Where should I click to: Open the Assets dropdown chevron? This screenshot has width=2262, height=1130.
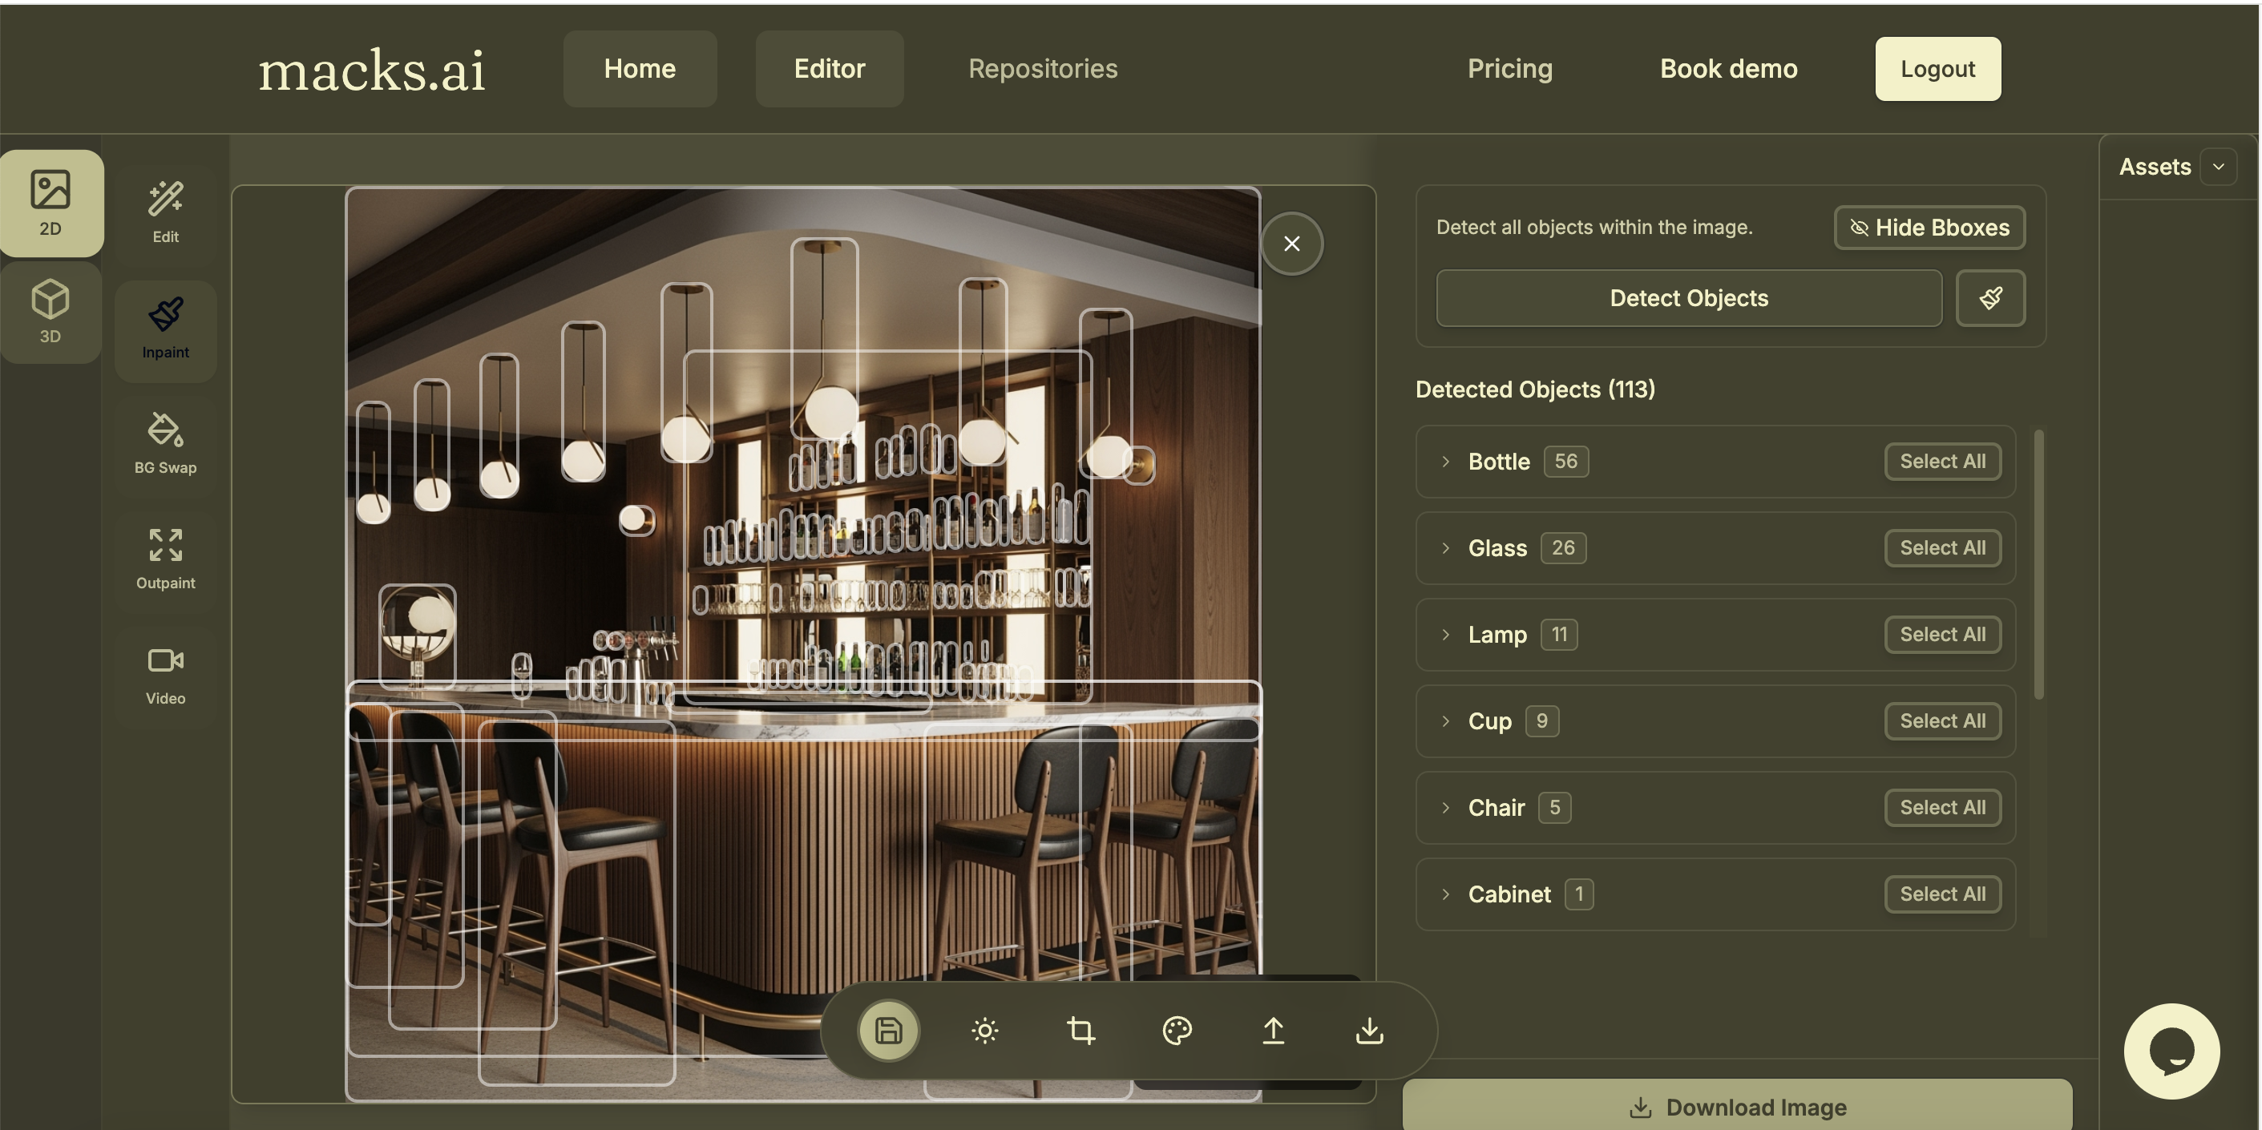pos(2218,167)
